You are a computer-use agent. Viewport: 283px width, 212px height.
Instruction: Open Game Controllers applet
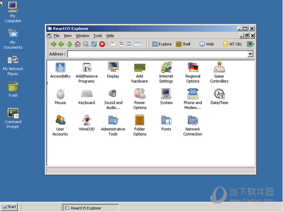click(x=219, y=67)
